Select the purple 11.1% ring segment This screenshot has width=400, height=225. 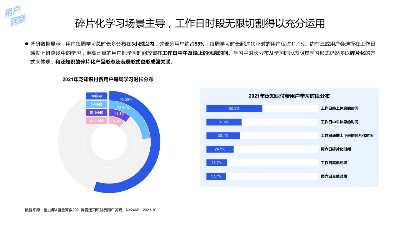tap(120, 114)
